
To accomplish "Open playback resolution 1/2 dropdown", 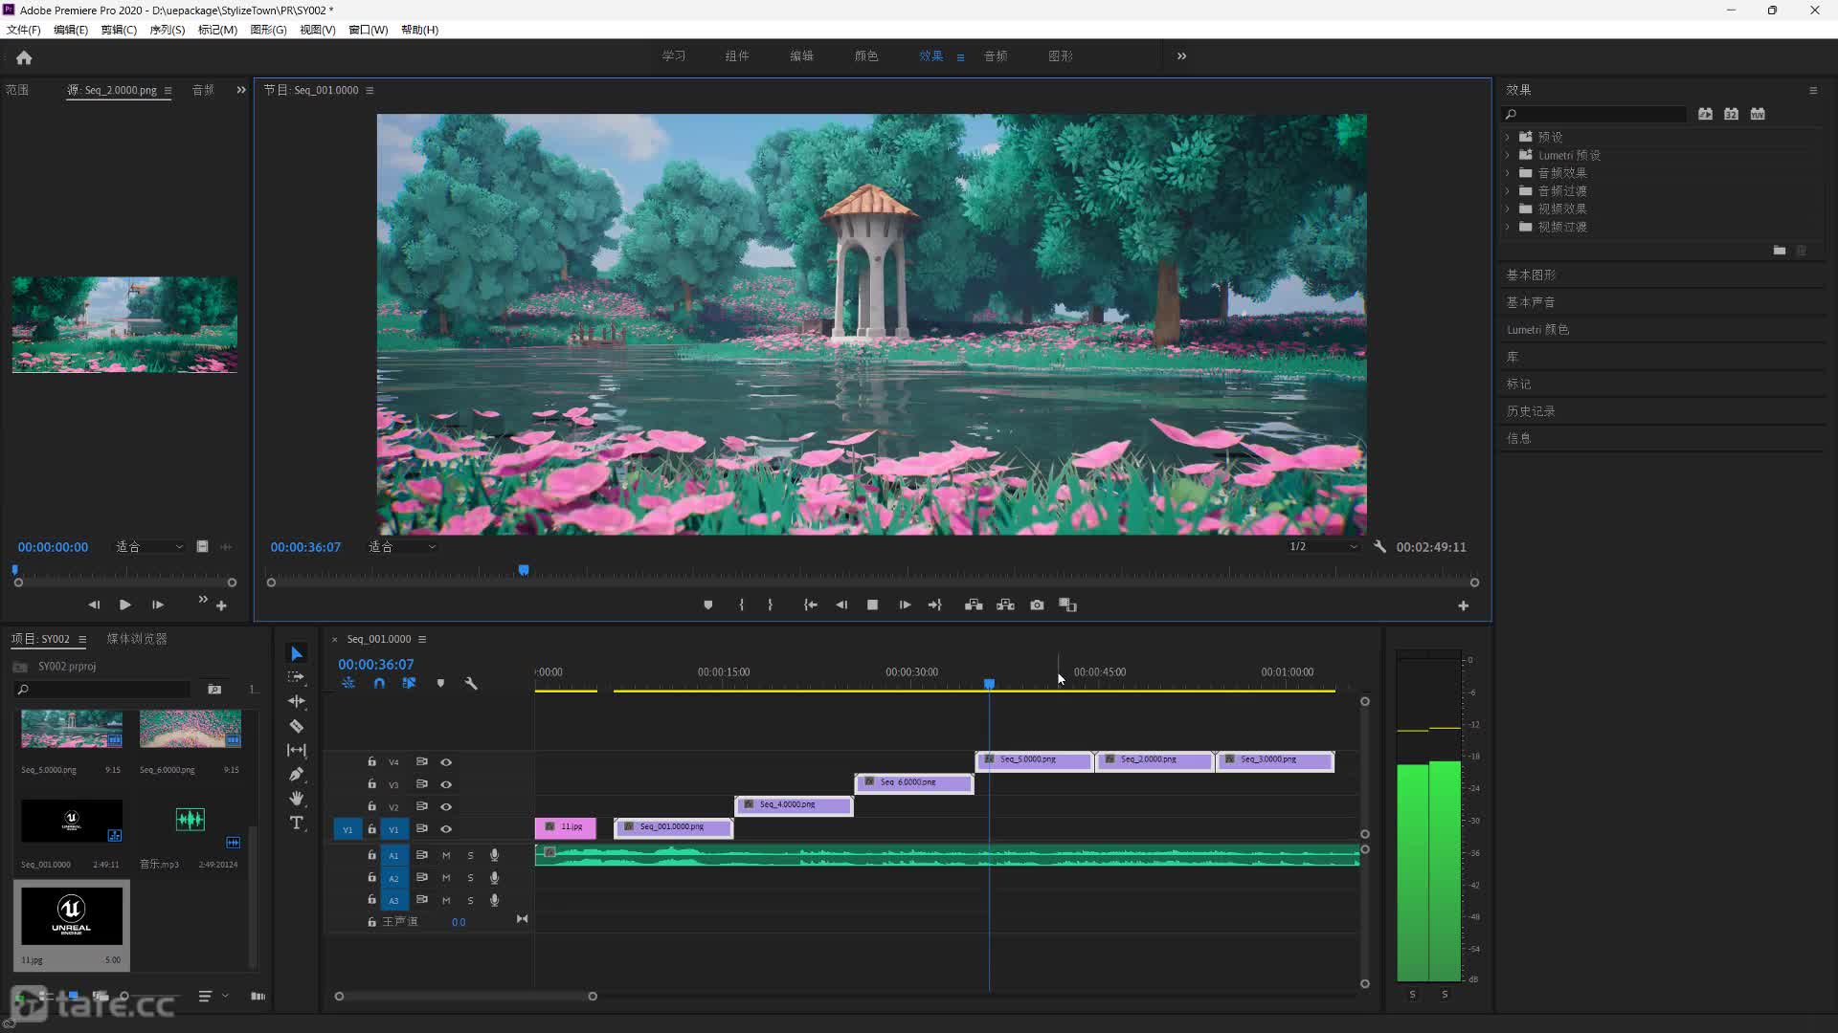I will coord(1323,547).
